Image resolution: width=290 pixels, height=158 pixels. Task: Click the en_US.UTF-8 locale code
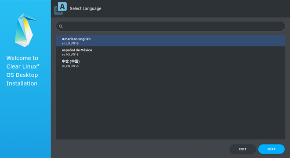70,43
